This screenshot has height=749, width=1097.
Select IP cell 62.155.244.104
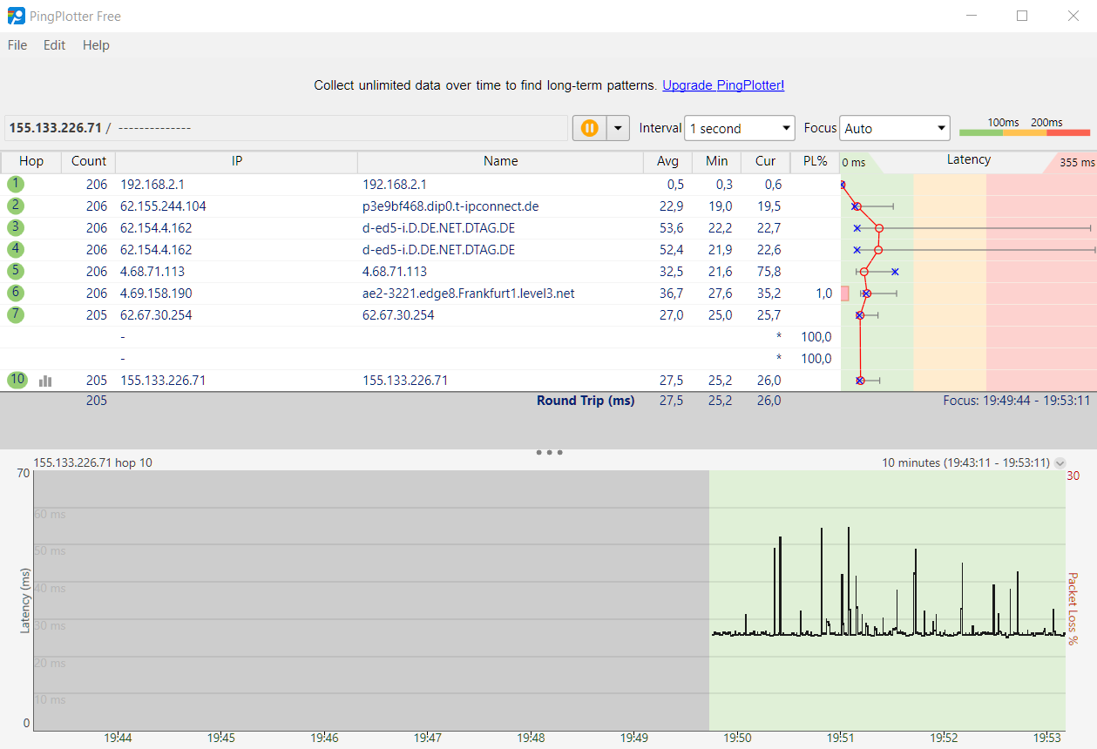[x=163, y=206]
